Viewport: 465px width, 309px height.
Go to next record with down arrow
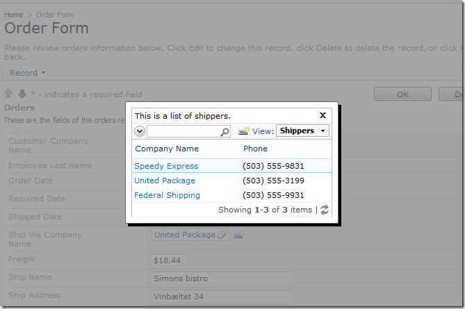pos(22,94)
